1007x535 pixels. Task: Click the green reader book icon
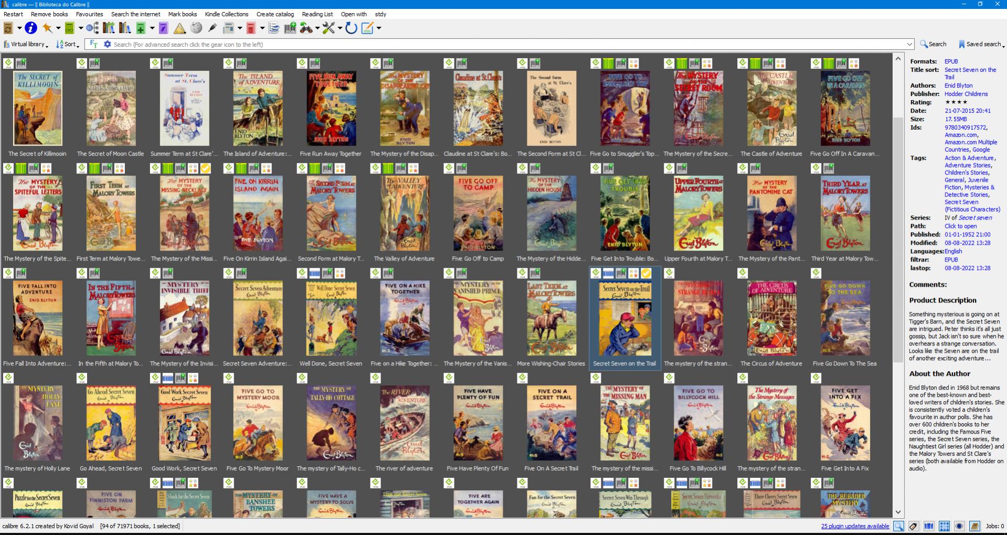coord(70,28)
